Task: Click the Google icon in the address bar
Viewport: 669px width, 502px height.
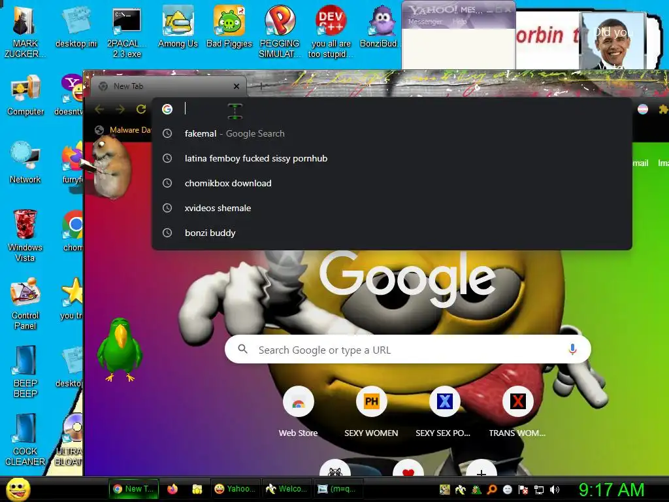Action: click(x=167, y=109)
